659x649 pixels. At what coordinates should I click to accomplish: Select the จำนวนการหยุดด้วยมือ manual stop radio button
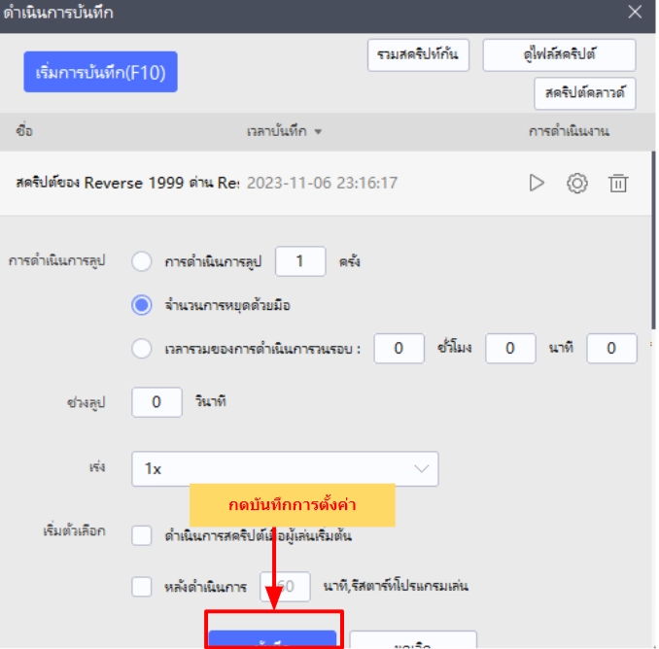142,305
